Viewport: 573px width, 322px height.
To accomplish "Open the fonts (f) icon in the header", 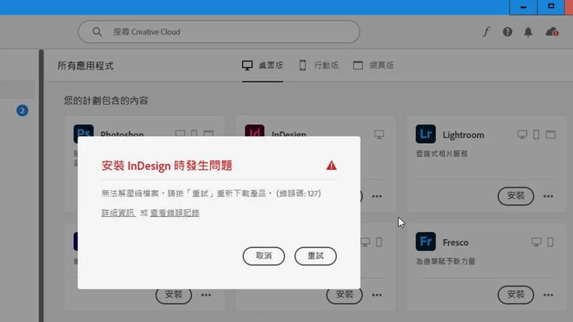I will tap(486, 32).
